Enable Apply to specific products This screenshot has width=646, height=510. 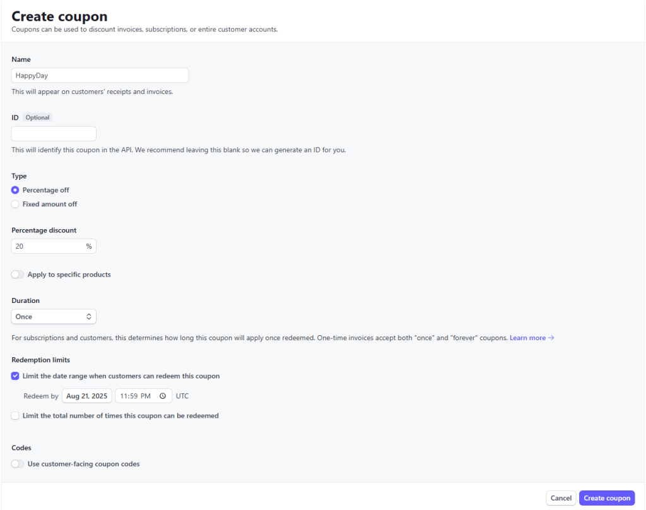pos(17,274)
